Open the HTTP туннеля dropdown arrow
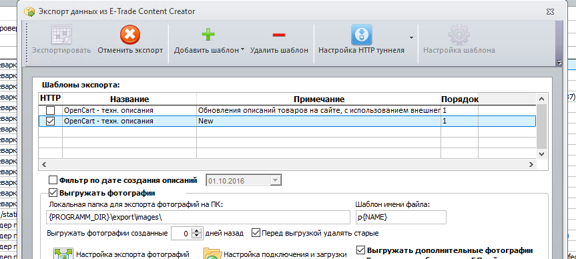The height and width of the screenshot is (259, 576). [x=411, y=37]
